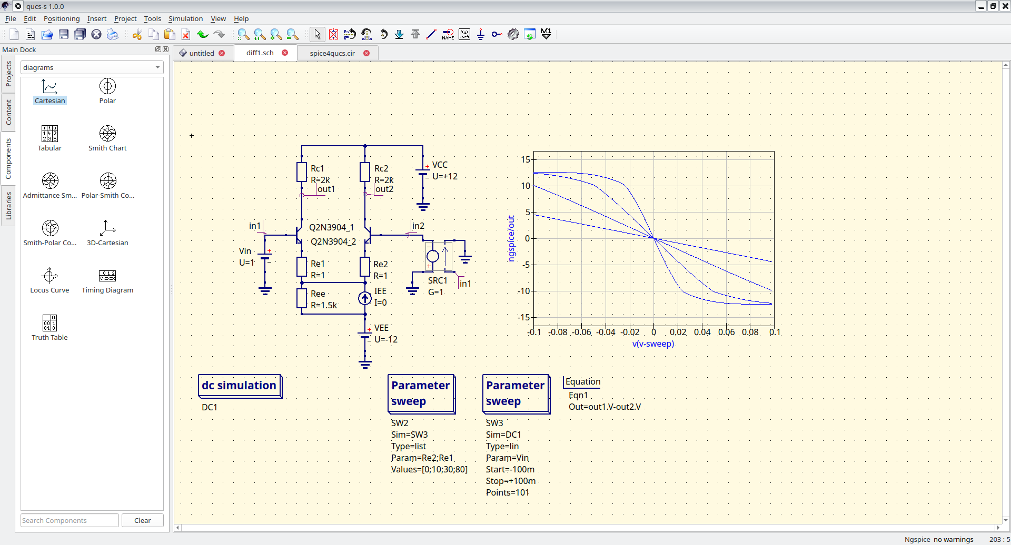Select the Smith Chart diagram

tap(107, 138)
